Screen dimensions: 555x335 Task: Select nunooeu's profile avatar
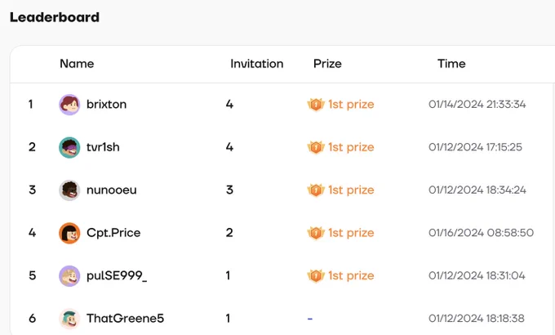click(x=69, y=190)
